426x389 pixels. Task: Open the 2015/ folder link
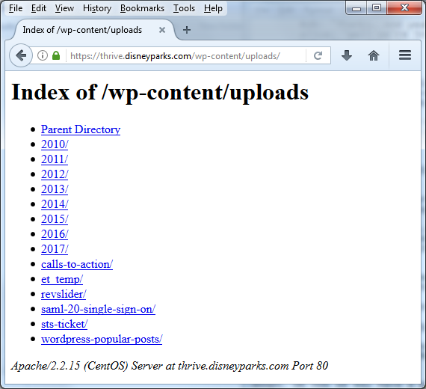(55, 219)
